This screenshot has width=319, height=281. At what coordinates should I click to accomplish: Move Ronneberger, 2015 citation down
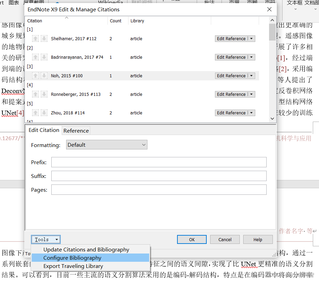coord(44,94)
